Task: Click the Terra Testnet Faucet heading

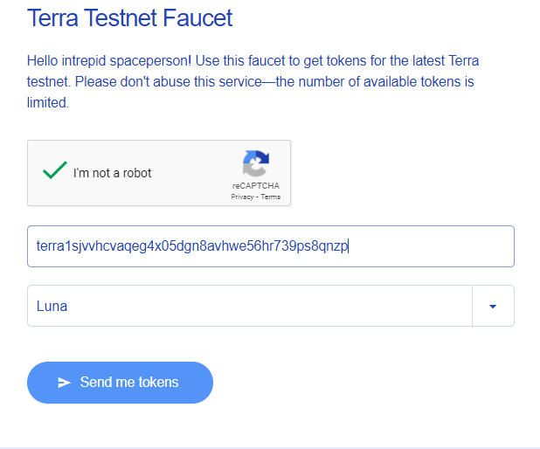Action: [130, 17]
